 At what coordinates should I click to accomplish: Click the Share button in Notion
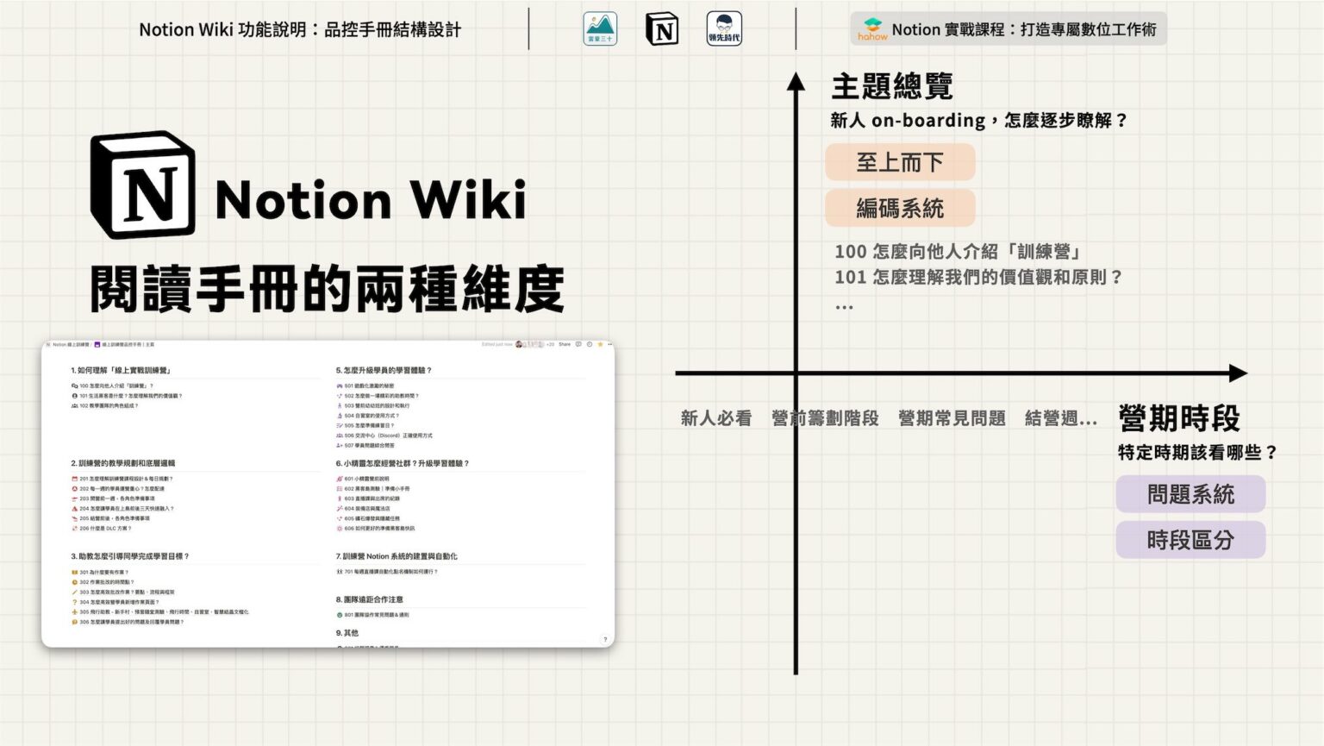pos(565,344)
